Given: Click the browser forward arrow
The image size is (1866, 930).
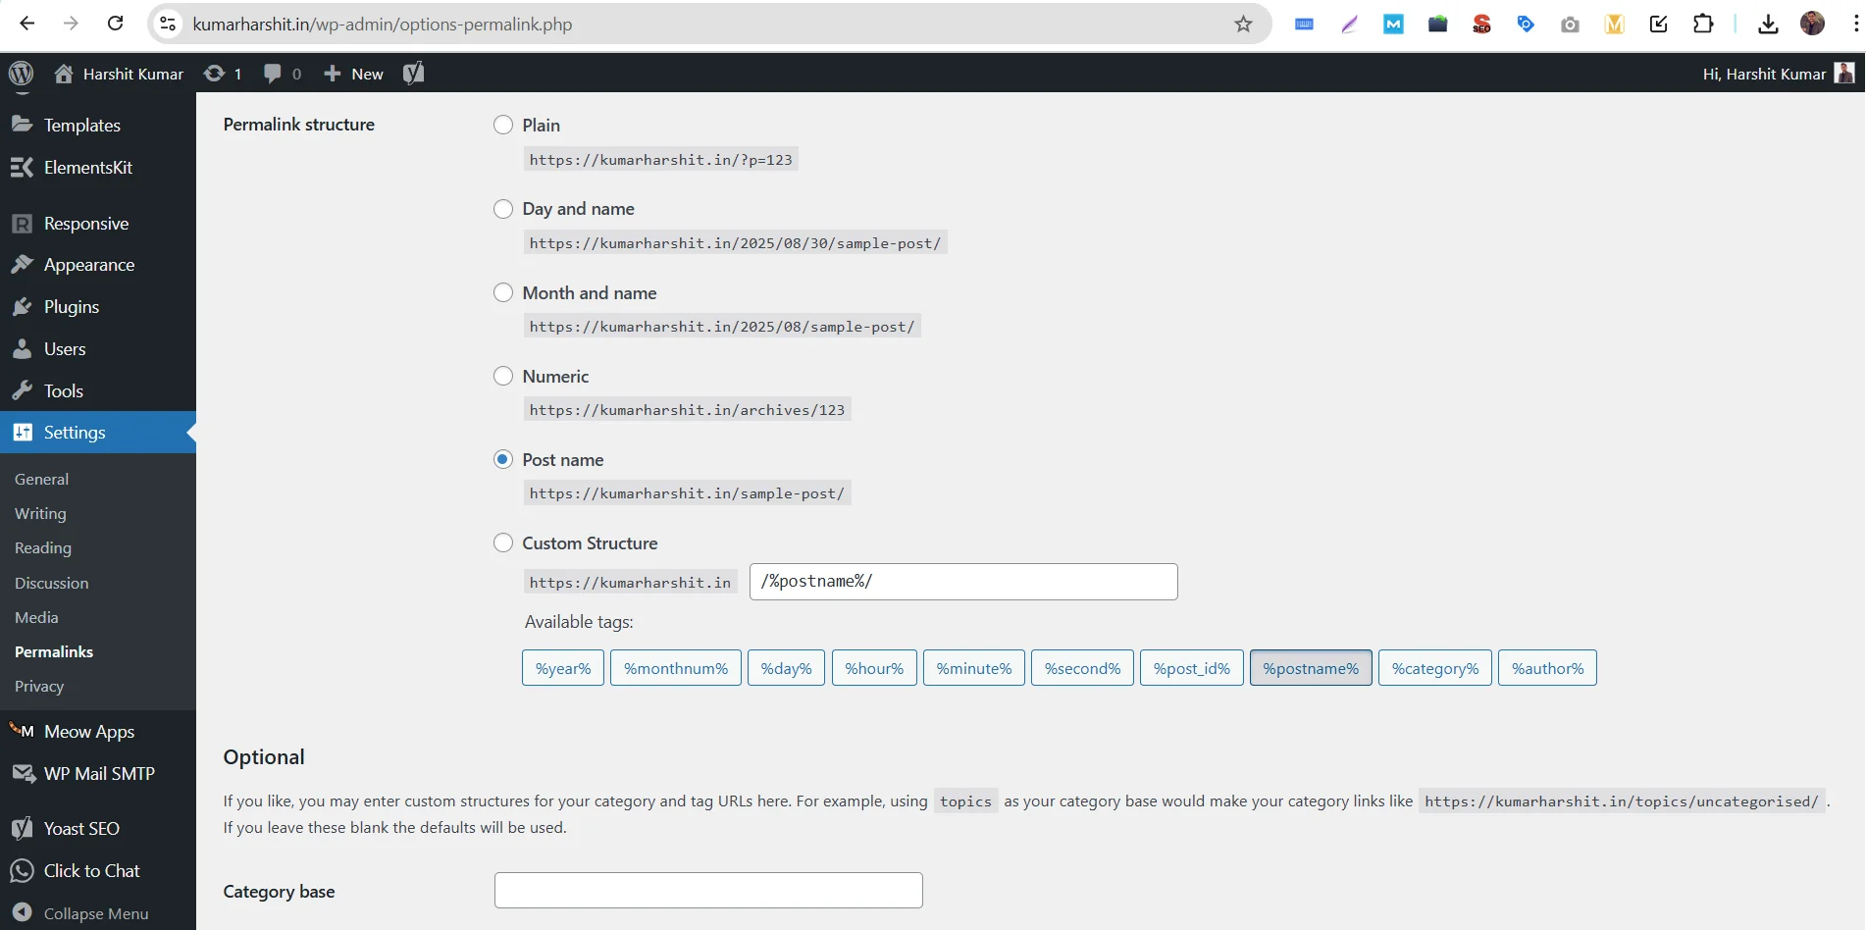Looking at the screenshot, I should click(71, 24).
